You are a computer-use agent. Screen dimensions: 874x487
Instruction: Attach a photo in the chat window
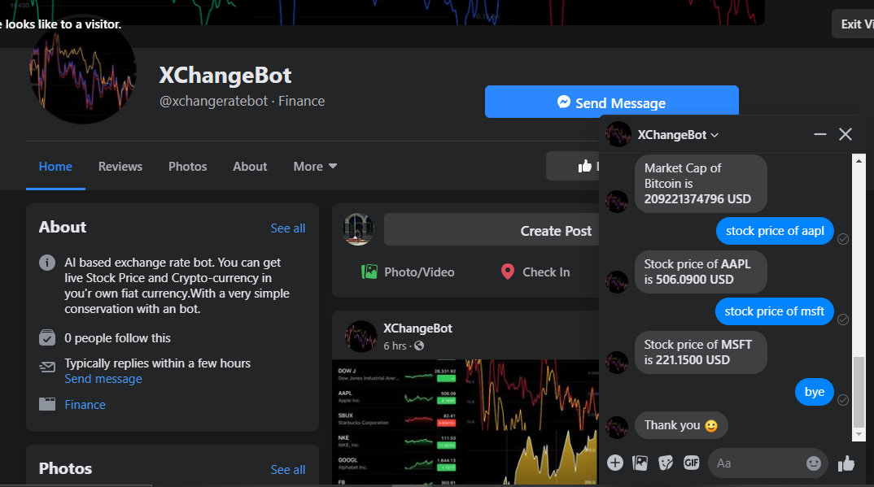(x=640, y=463)
